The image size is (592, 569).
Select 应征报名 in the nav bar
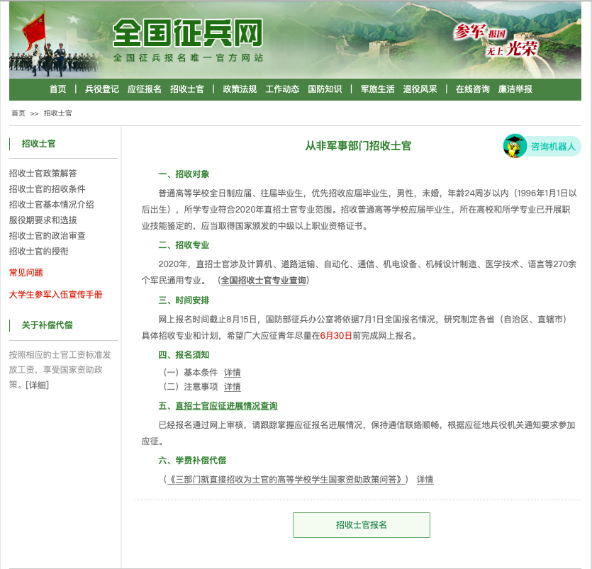click(144, 89)
